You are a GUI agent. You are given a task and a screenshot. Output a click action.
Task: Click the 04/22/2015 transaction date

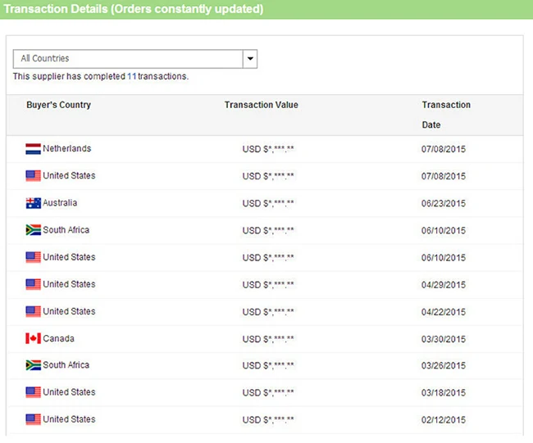coord(444,312)
